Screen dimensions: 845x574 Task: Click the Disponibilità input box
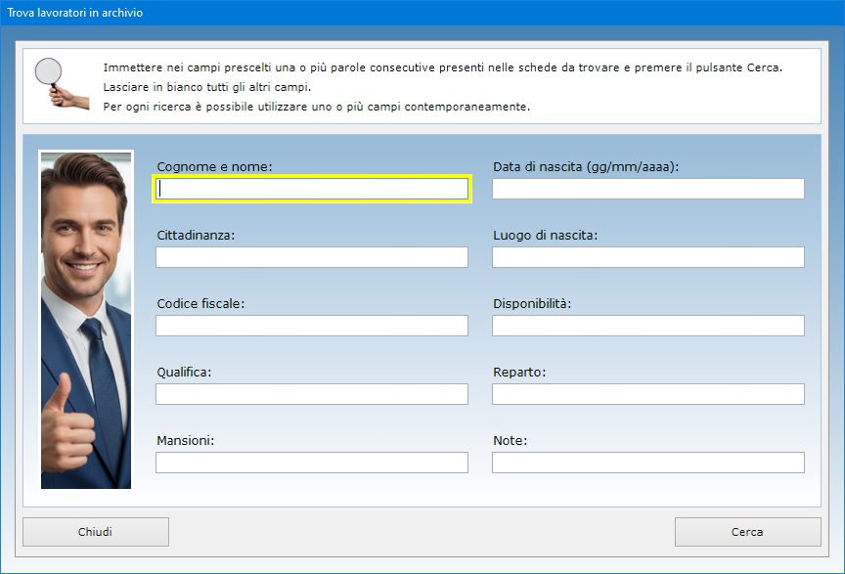(x=647, y=326)
